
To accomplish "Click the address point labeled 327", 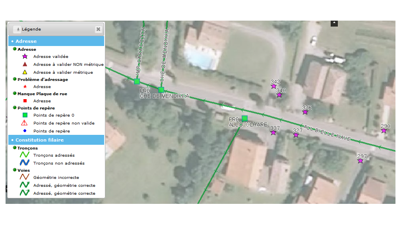I will tap(296, 135).
